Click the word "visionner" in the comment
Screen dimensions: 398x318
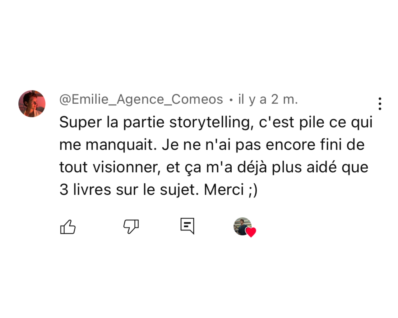click(x=126, y=167)
